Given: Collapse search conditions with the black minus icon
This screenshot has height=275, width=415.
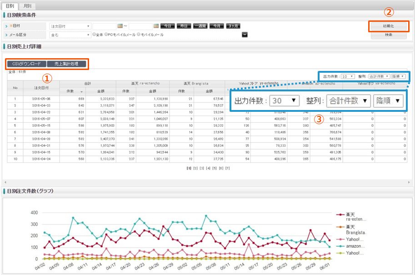Looking at the screenshot, I should point(245,35).
